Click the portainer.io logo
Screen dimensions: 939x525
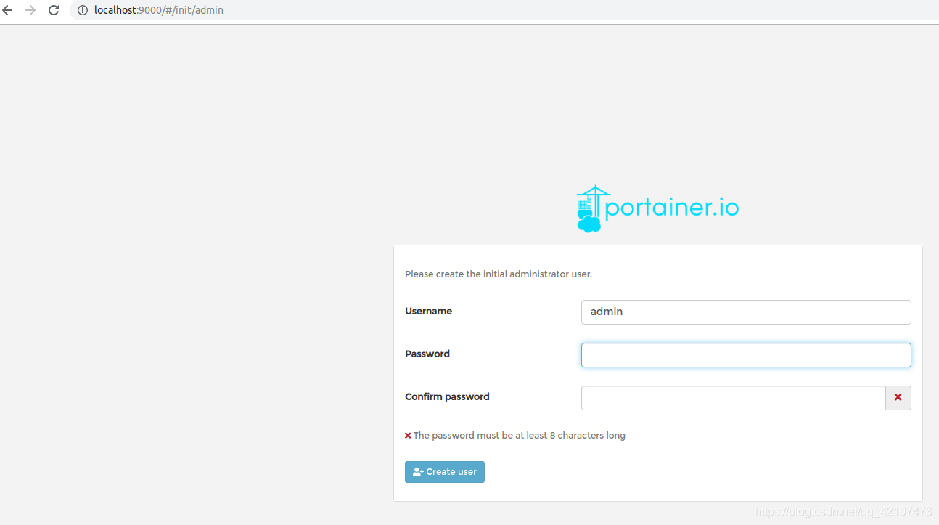[x=657, y=209]
